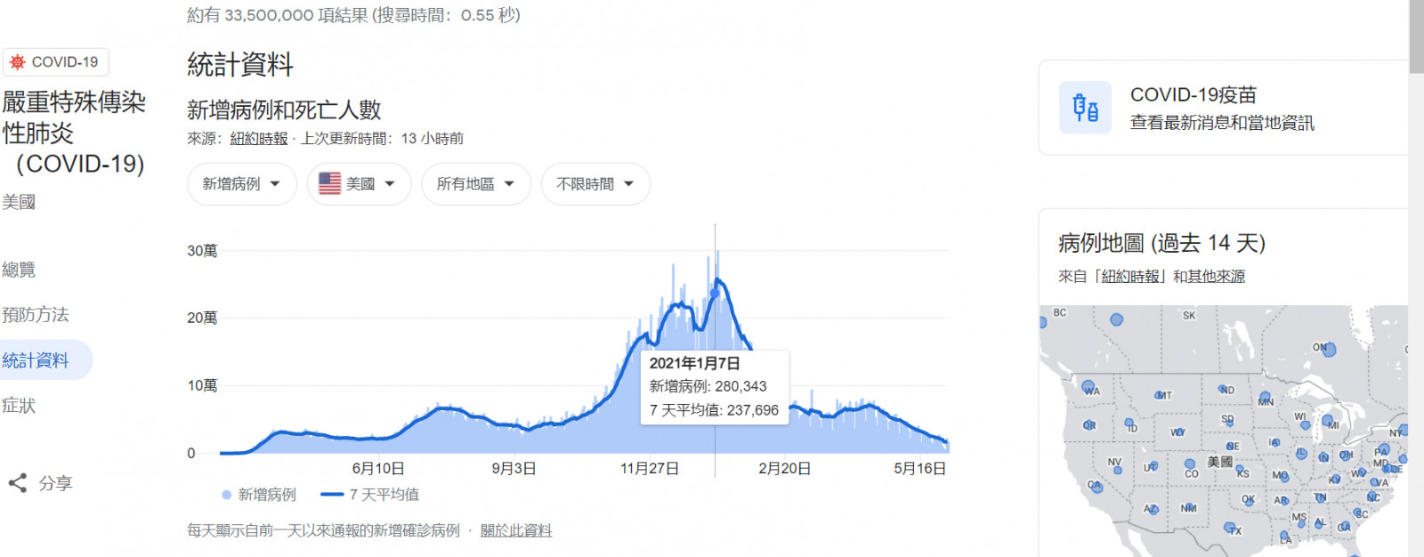
Task: Open the COVID-19疫苗 vaccine icon card
Action: (1085, 108)
